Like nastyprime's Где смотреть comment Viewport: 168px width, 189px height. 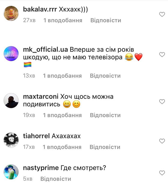coord(162,173)
